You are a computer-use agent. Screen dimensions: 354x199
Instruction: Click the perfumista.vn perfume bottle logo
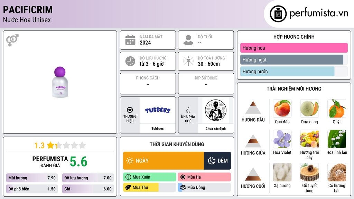tap(278, 14)
